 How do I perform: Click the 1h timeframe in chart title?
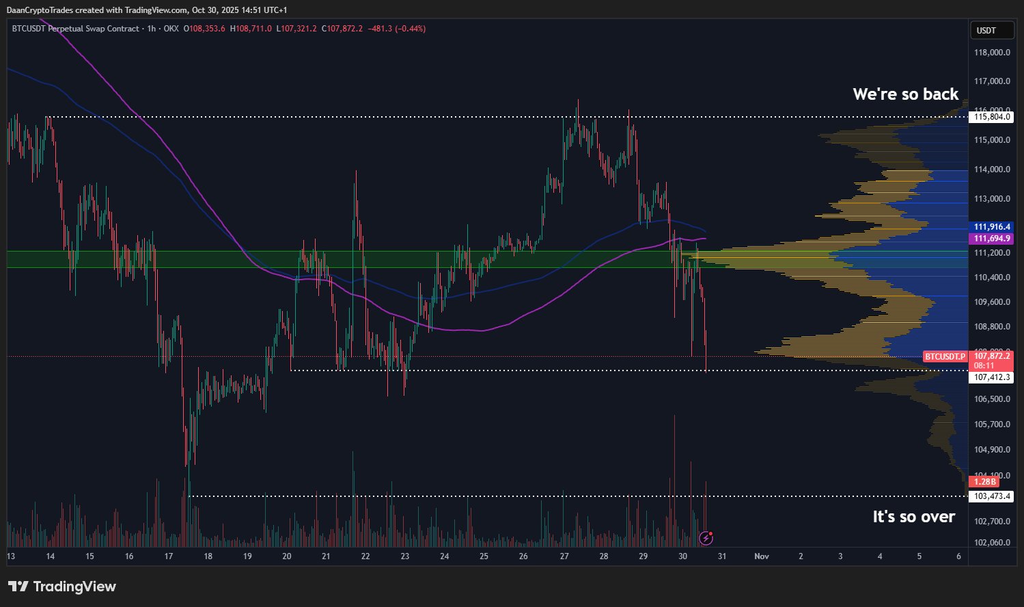click(x=152, y=29)
